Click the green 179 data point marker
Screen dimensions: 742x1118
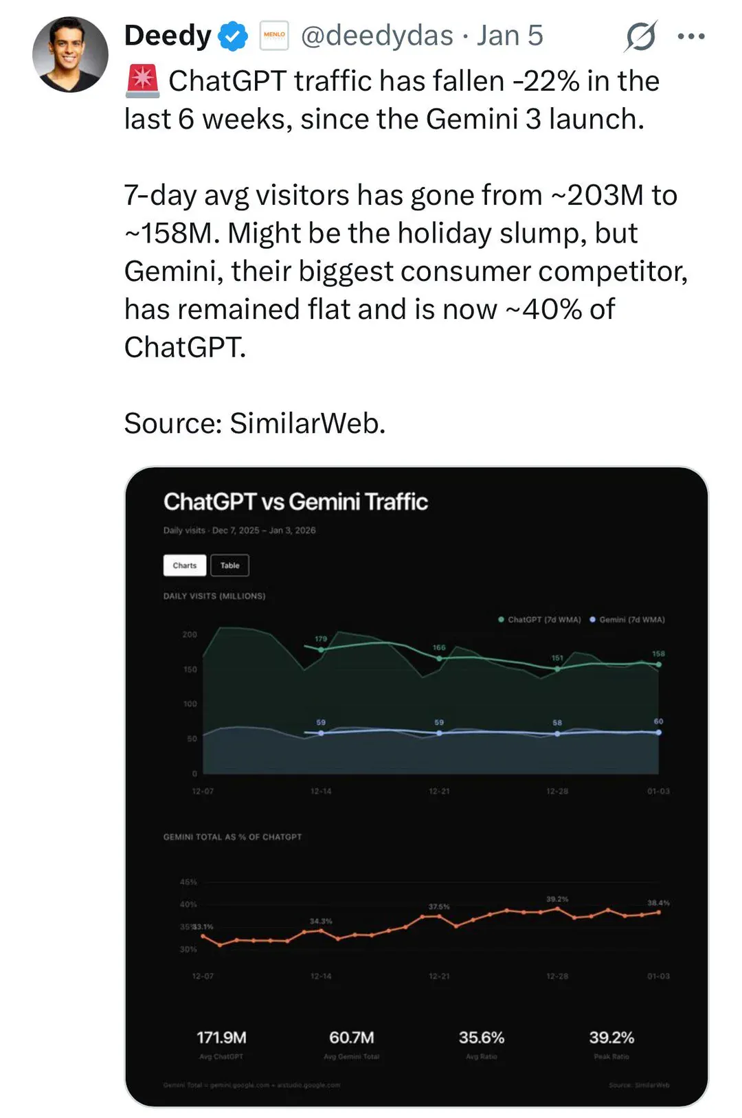point(321,649)
